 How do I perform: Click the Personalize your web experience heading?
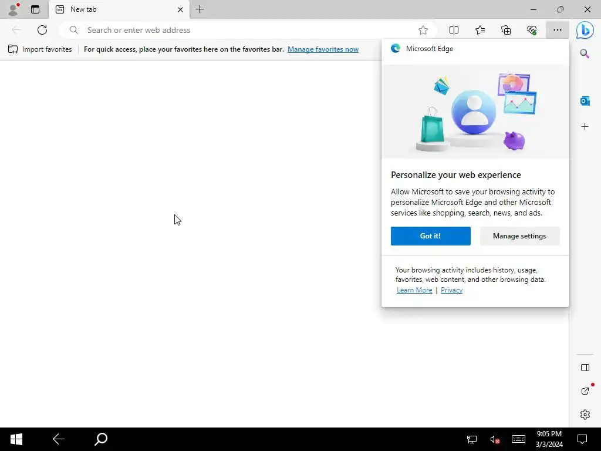tap(455, 175)
